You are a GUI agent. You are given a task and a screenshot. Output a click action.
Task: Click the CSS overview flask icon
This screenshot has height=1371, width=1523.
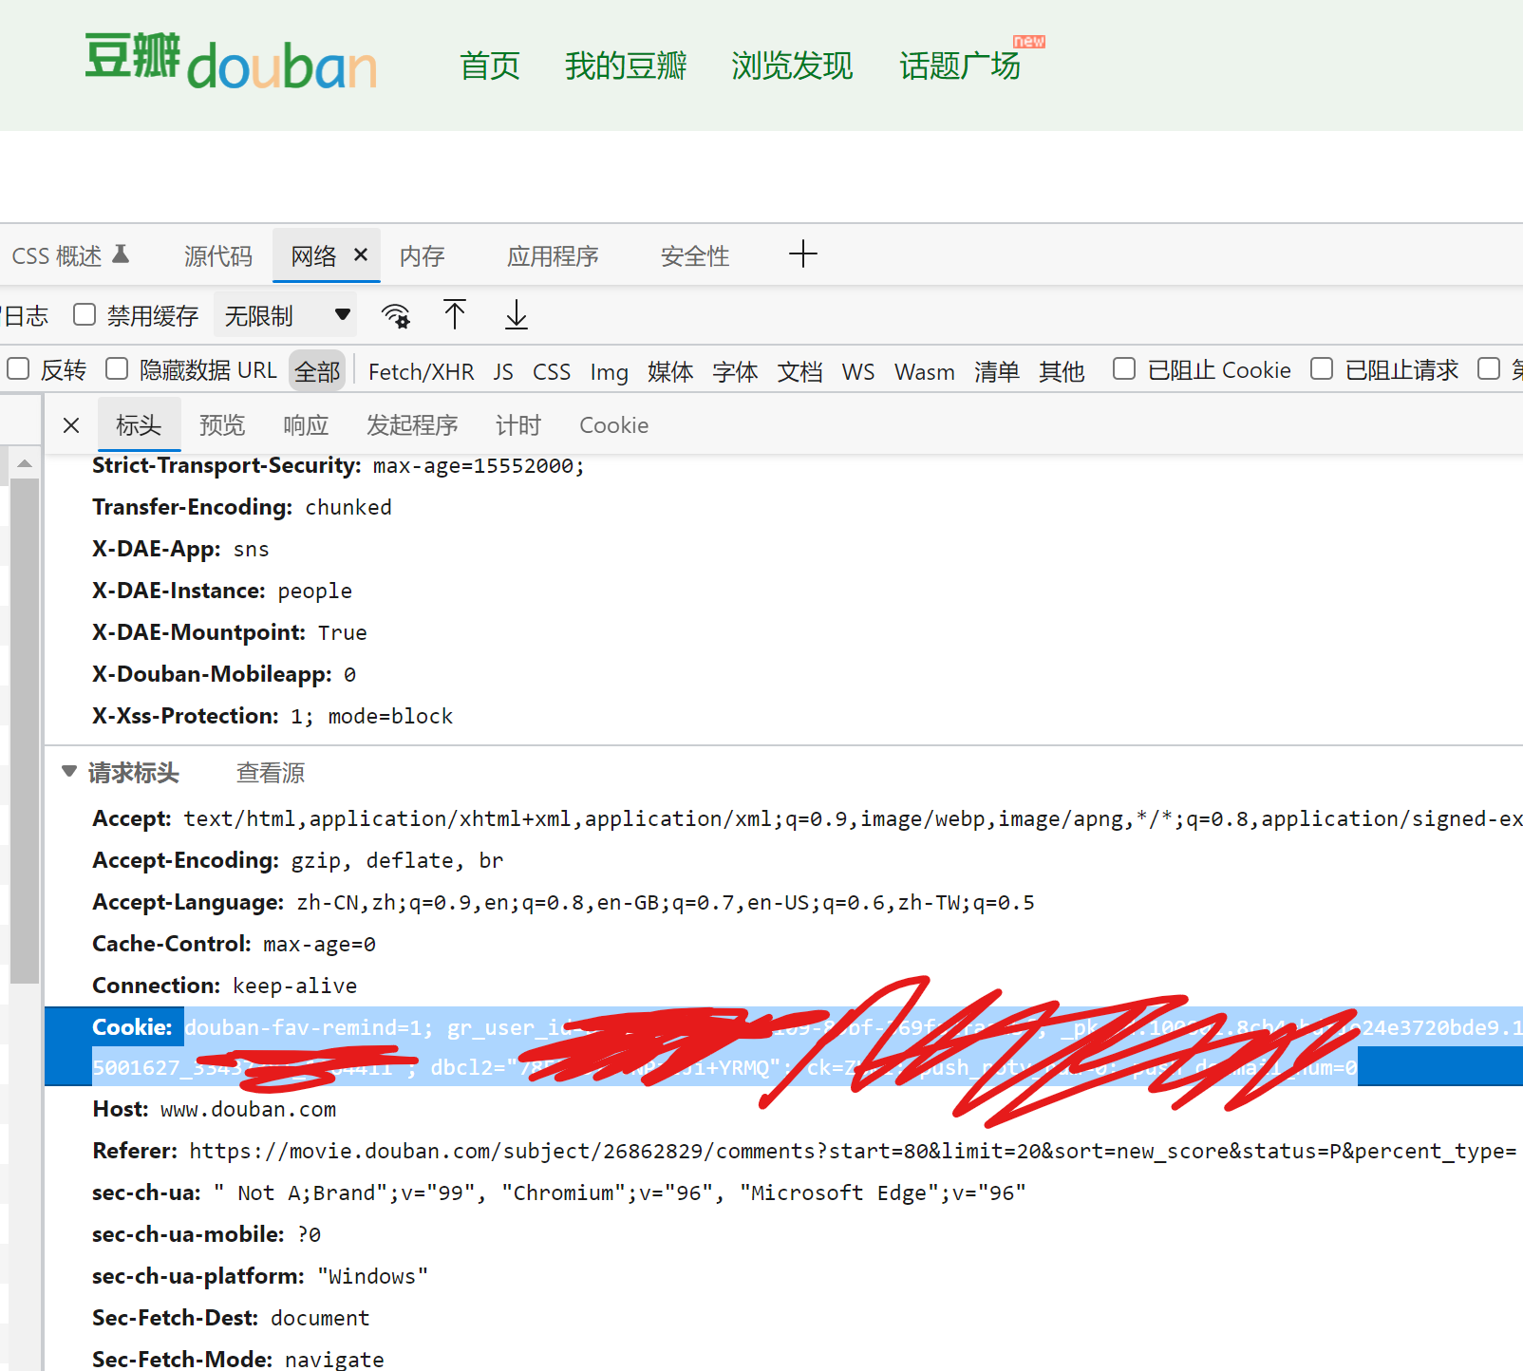point(121,254)
